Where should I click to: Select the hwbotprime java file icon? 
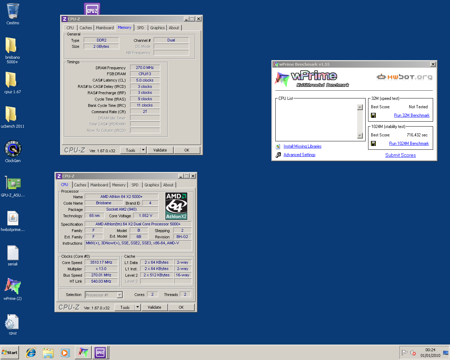click(13, 218)
